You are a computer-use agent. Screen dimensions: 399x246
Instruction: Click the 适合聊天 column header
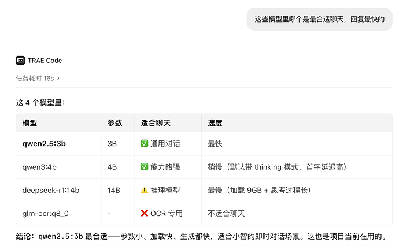(156, 123)
